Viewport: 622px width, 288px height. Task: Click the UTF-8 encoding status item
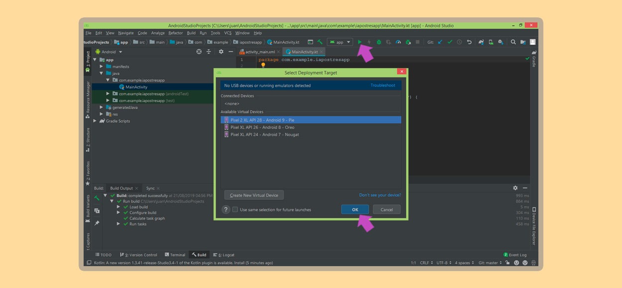point(444,263)
